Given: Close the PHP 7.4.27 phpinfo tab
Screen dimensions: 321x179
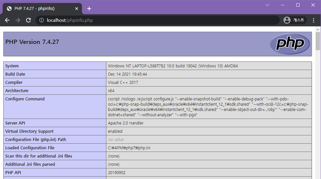Looking at the screenshot, I should pyautogui.click(x=77, y=9).
